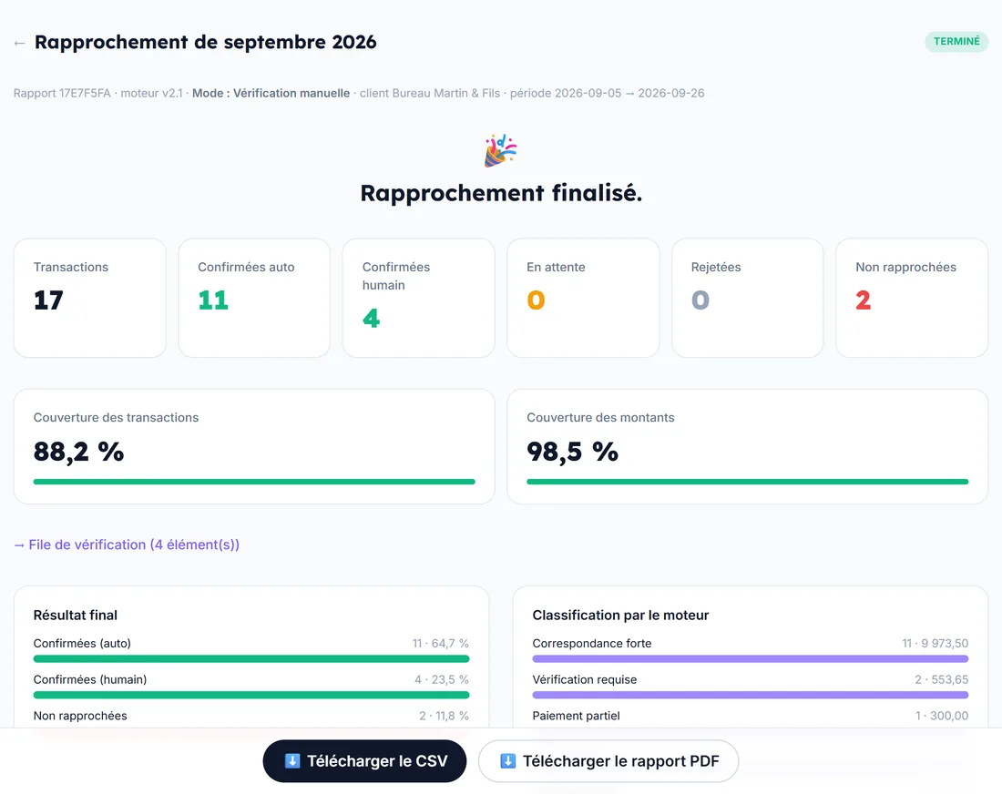
Task: Select the Confirmées auto card
Action: click(254, 298)
